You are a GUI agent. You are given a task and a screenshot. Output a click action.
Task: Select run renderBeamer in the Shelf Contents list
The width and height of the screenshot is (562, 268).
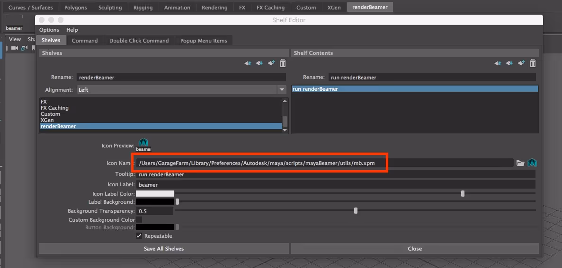point(415,89)
